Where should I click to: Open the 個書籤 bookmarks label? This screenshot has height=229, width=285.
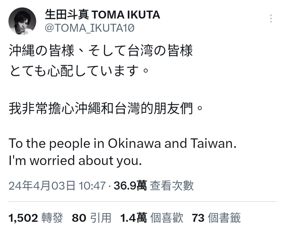pos(224,218)
